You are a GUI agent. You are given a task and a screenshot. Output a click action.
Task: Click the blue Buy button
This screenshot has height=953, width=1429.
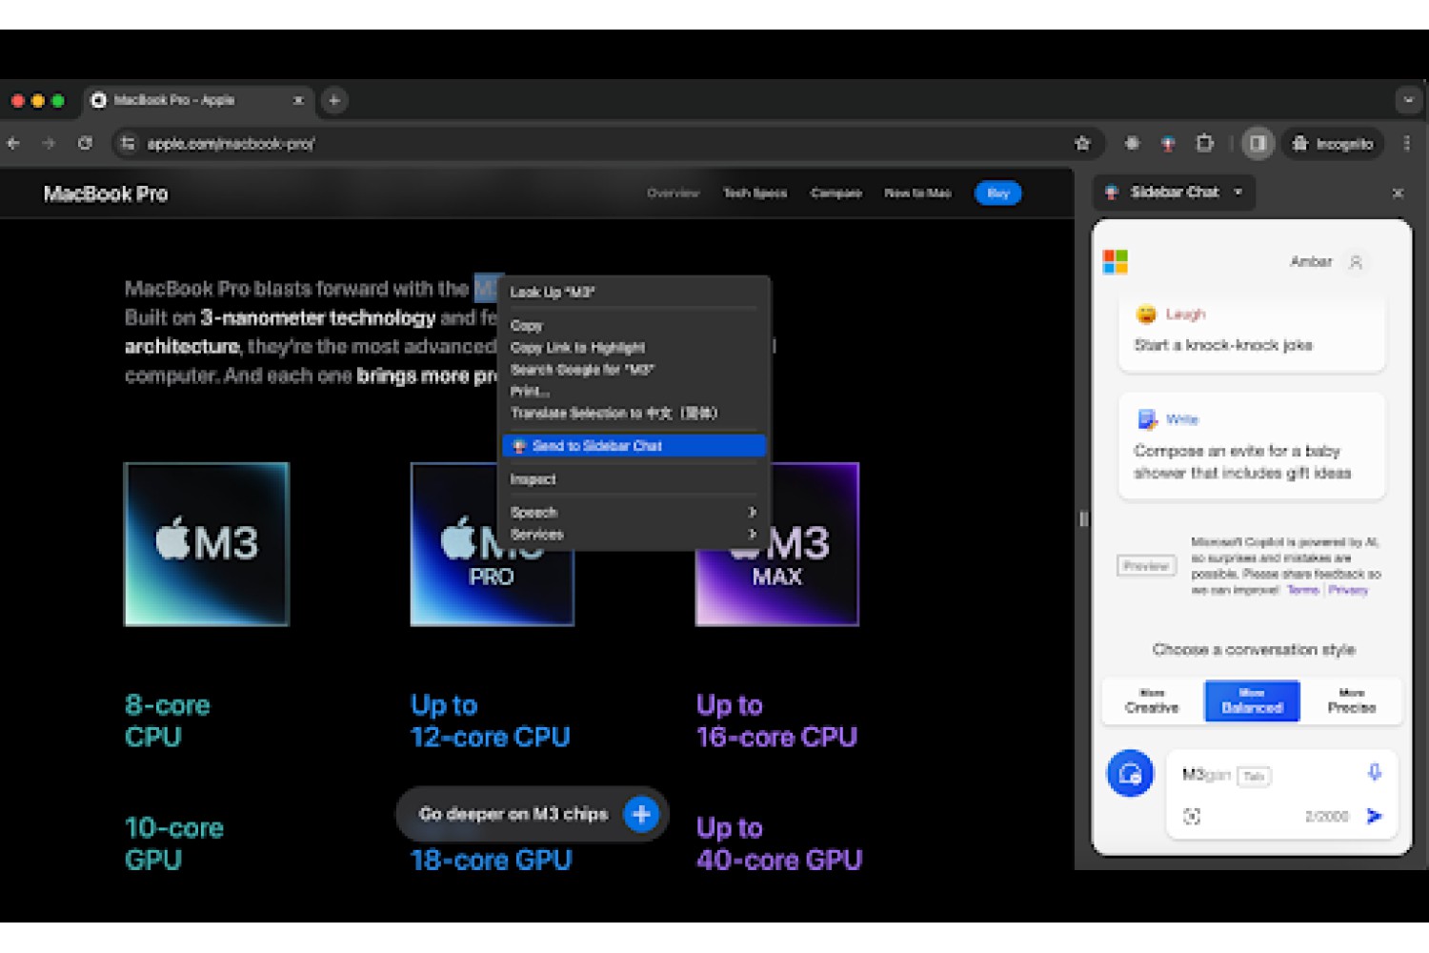(997, 193)
